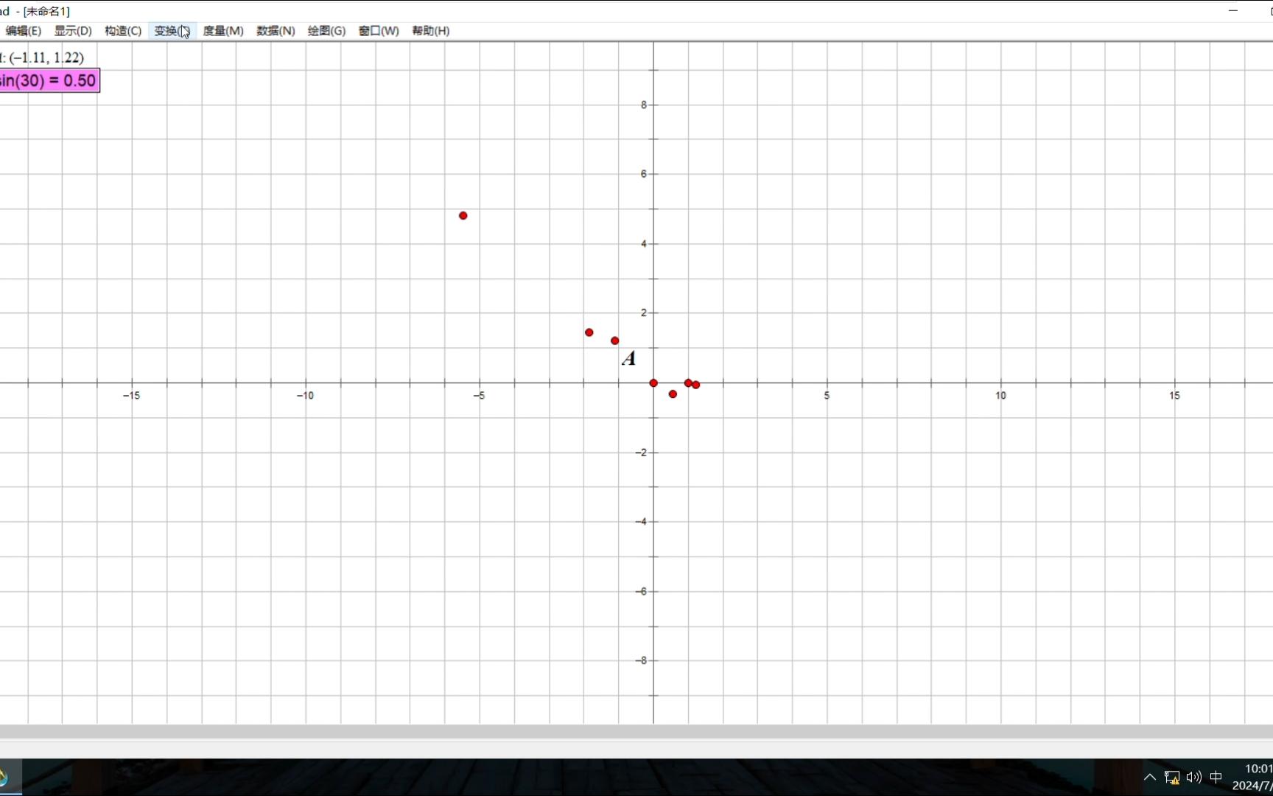
Task: Open the volume speaker tray icon
Action: (1194, 778)
